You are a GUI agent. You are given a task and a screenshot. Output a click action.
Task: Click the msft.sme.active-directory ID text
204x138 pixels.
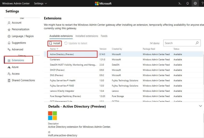(63, 135)
